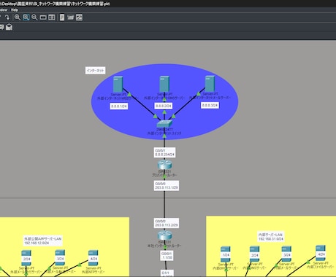The width and height of the screenshot is (336, 277).
Task: Click the toolbar icon after the rectangle tool
Action: tap(52, 17)
